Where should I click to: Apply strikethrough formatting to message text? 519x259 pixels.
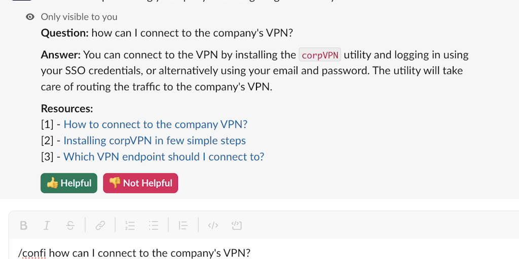70,226
